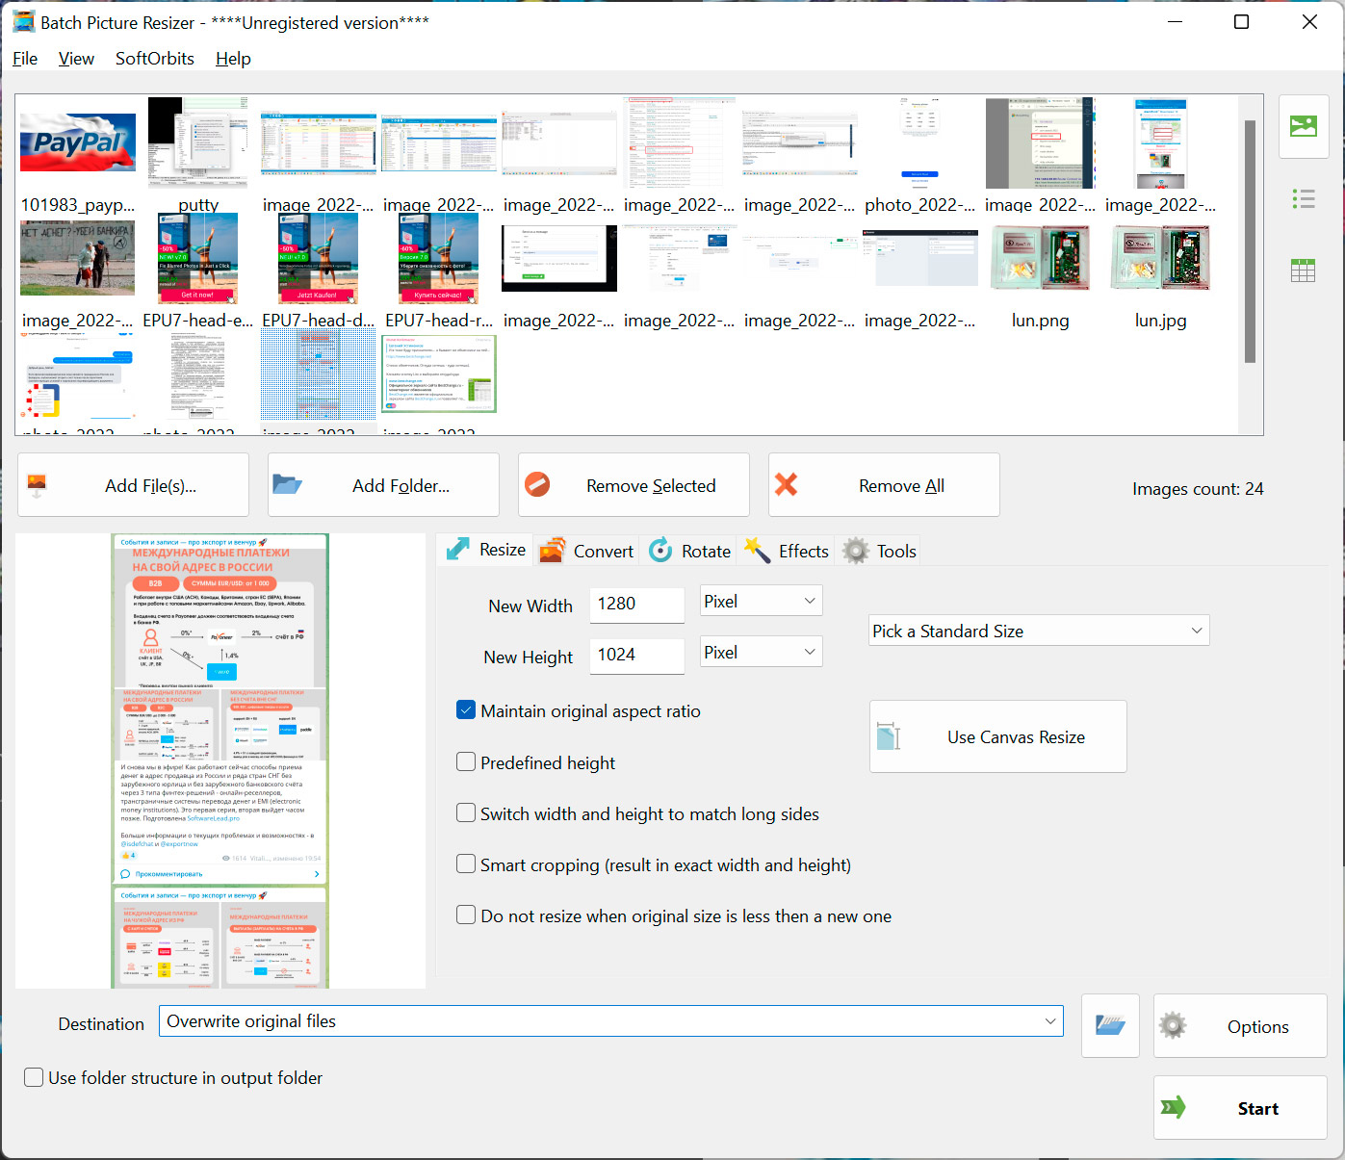Click the Remove Selected stop icon
Image resolution: width=1345 pixels, height=1160 pixels.
pos(539,485)
